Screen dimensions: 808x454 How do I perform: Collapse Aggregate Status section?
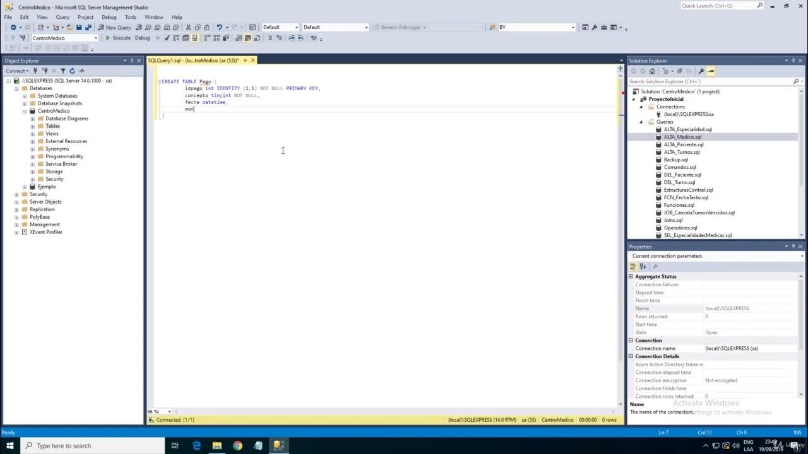(631, 277)
